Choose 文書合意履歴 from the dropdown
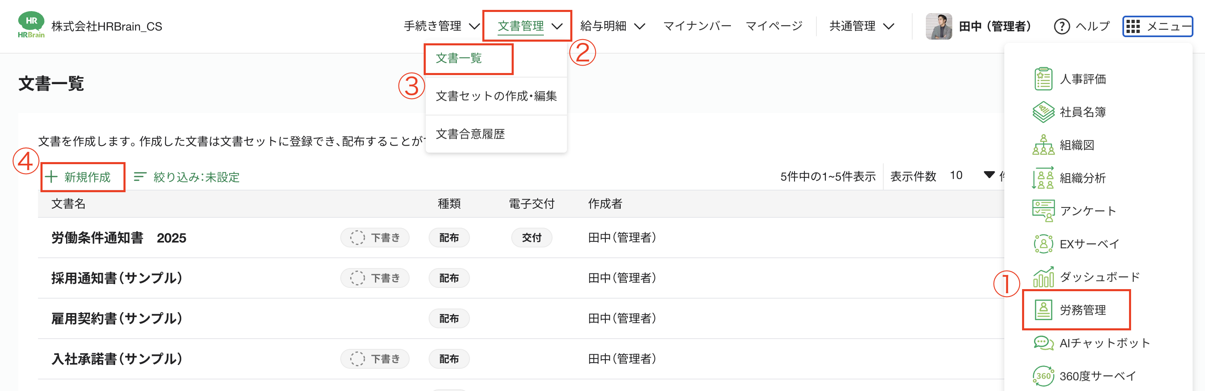1205x391 pixels. coord(470,134)
